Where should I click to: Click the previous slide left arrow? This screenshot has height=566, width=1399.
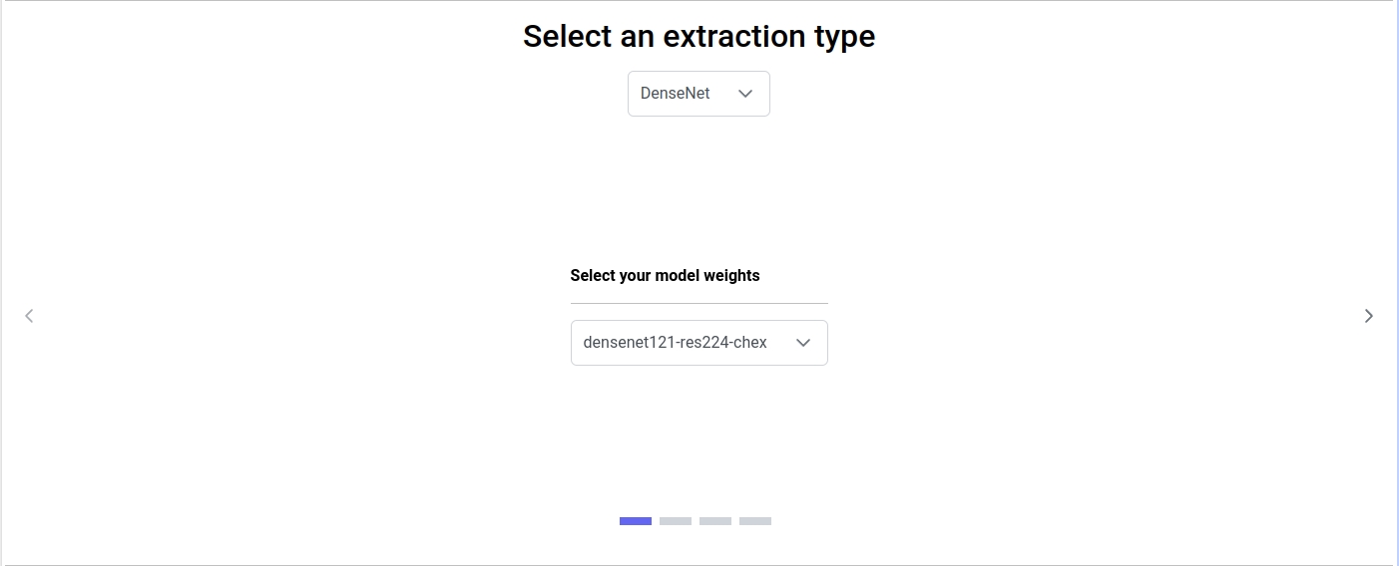tap(29, 316)
